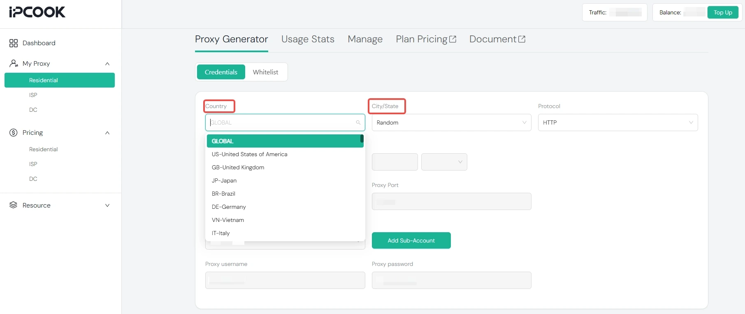Open the small dropdown beside the blank field
Screen dimensions: 745x314
tap(444, 162)
